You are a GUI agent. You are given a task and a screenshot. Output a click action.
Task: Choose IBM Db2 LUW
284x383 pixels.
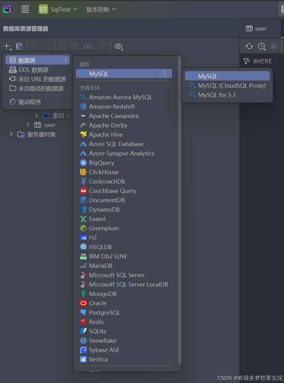(124, 256)
